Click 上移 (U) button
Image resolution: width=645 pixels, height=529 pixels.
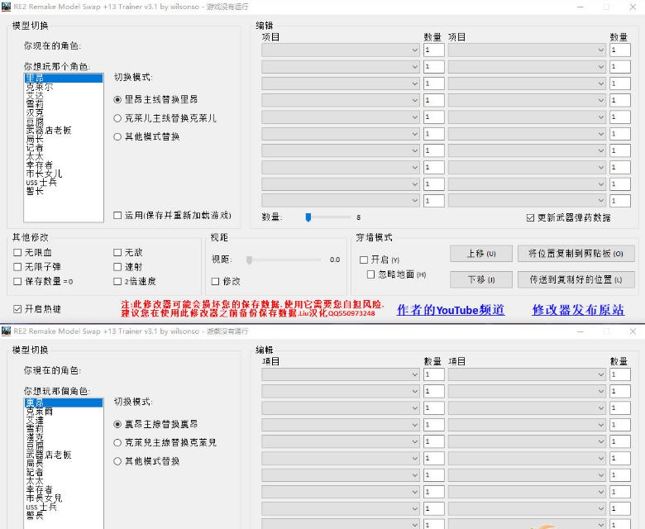pos(481,254)
